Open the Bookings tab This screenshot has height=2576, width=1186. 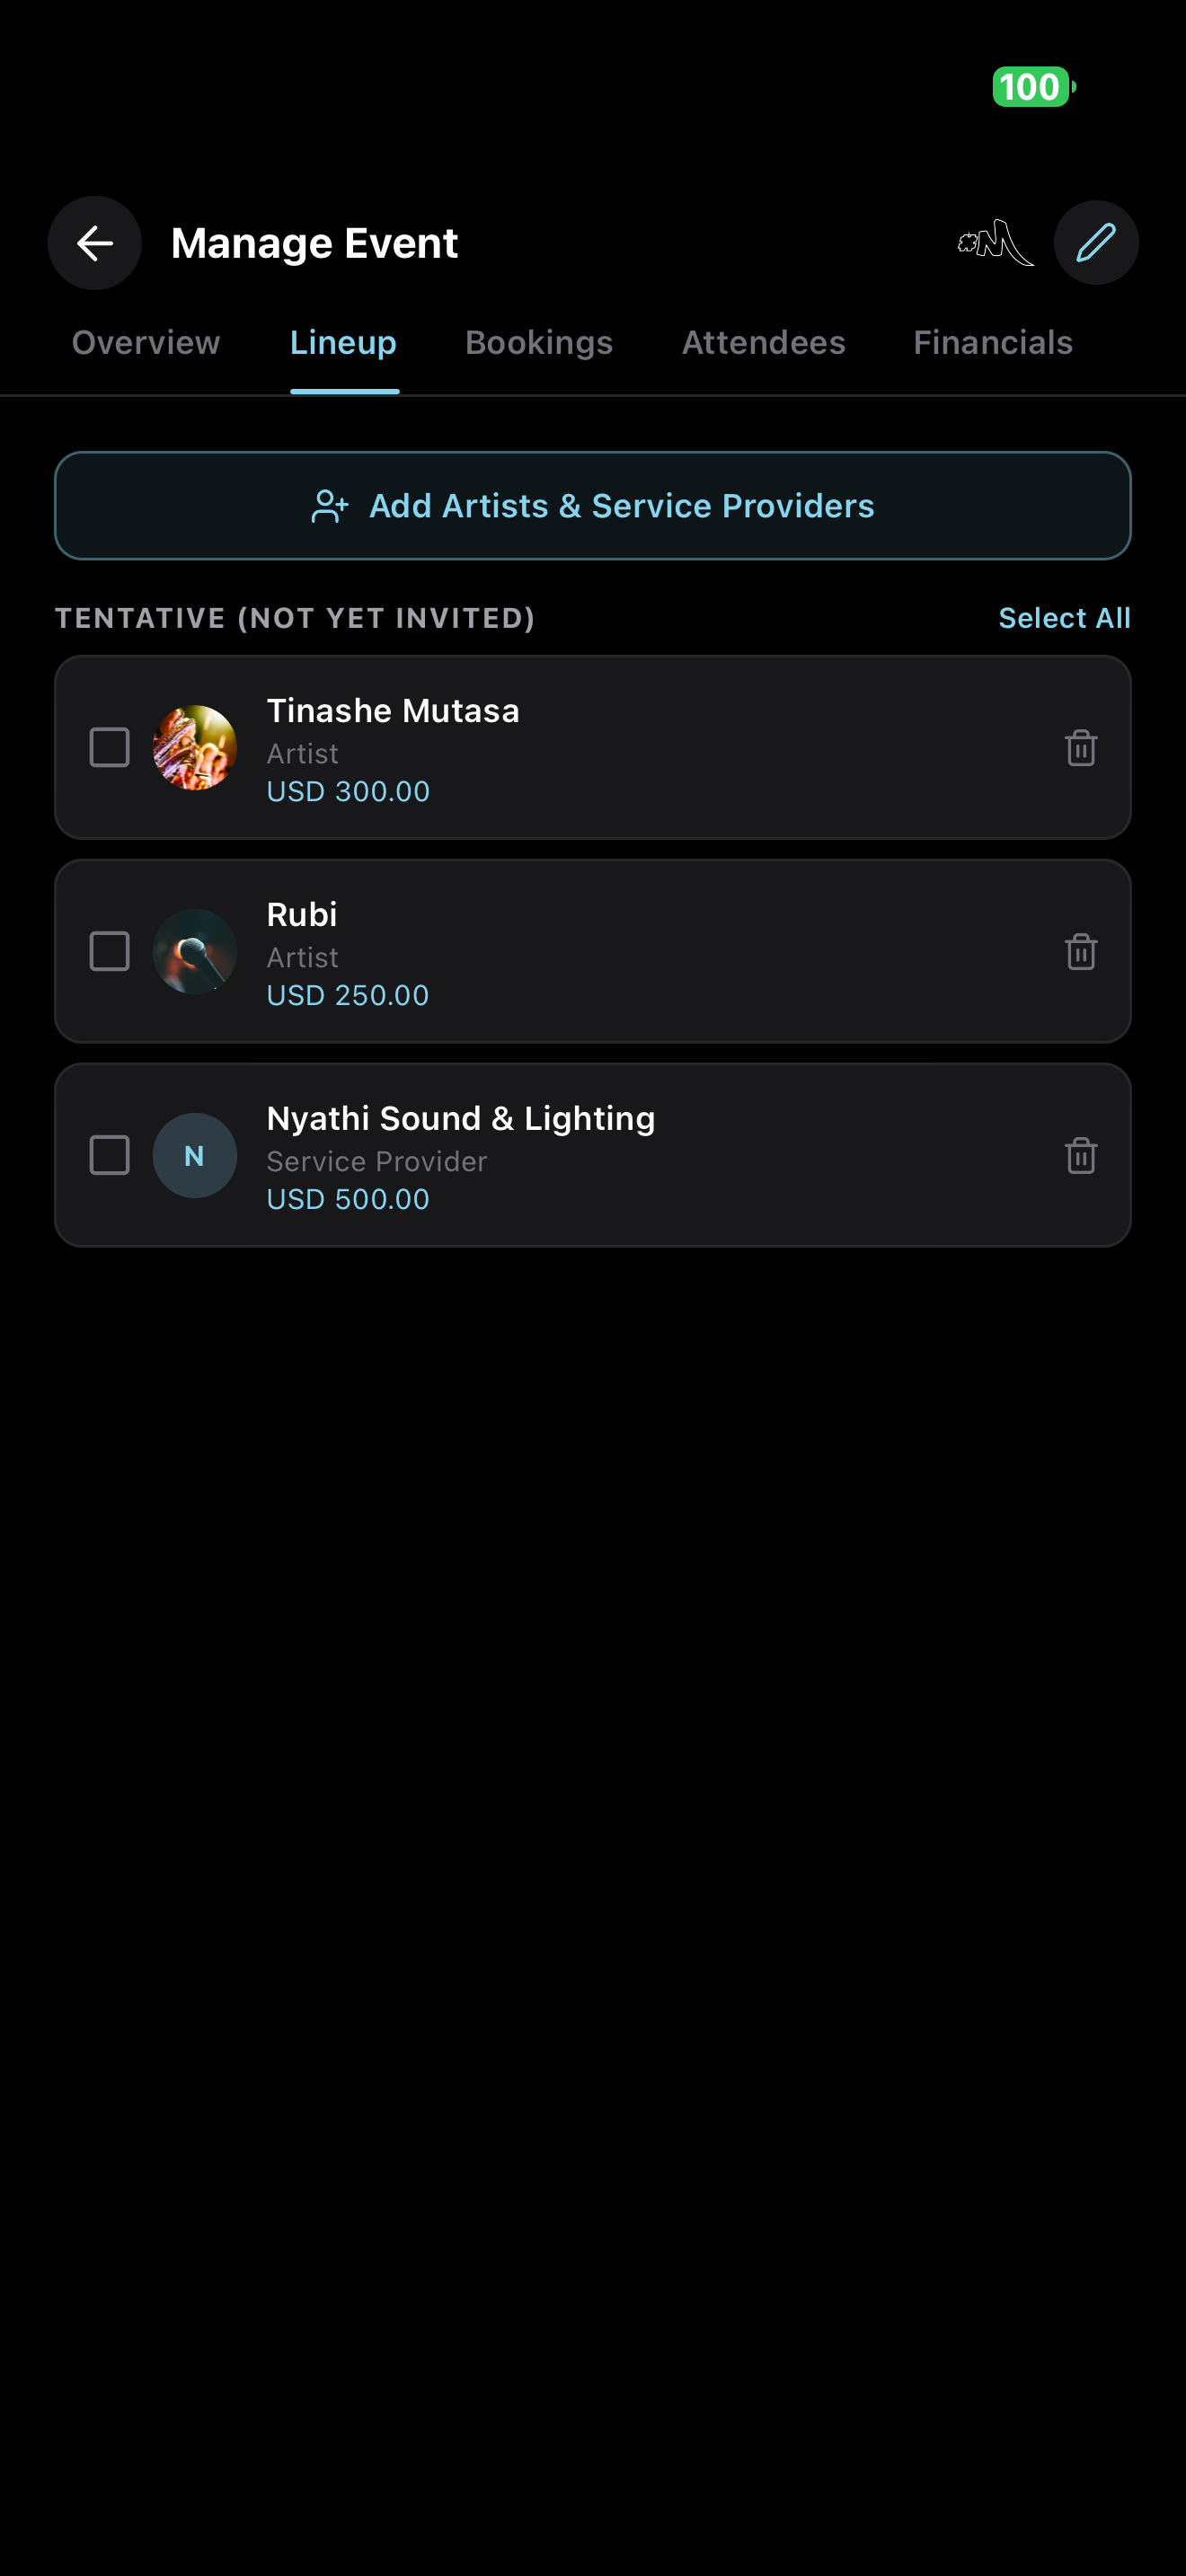tap(539, 343)
